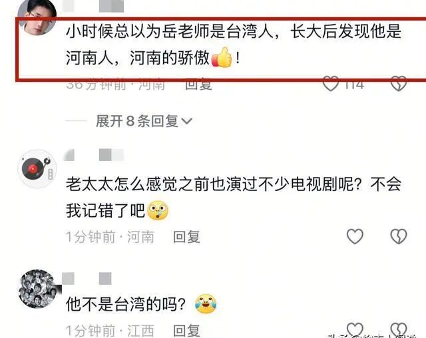Image resolution: width=426 pixels, height=338 pixels.
Task: Dislike the 岳老师 Henan comment
Action: 399,84
